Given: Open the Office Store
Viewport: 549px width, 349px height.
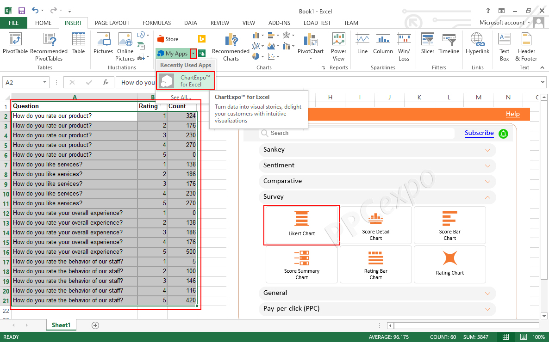Looking at the screenshot, I should (x=168, y=39).
